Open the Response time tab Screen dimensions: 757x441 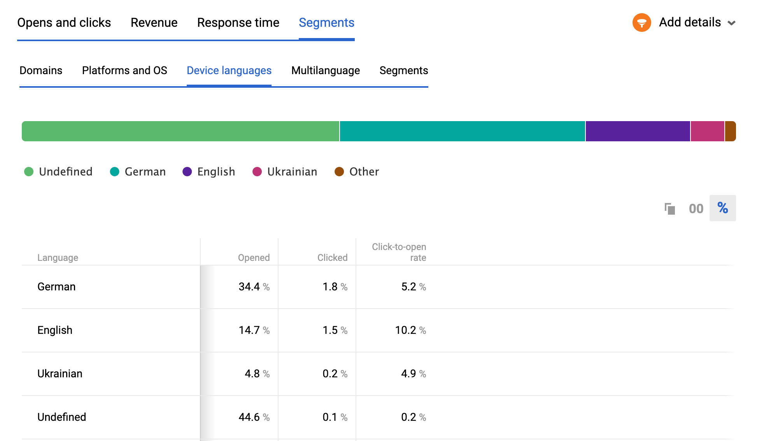(x=238, y=23)
